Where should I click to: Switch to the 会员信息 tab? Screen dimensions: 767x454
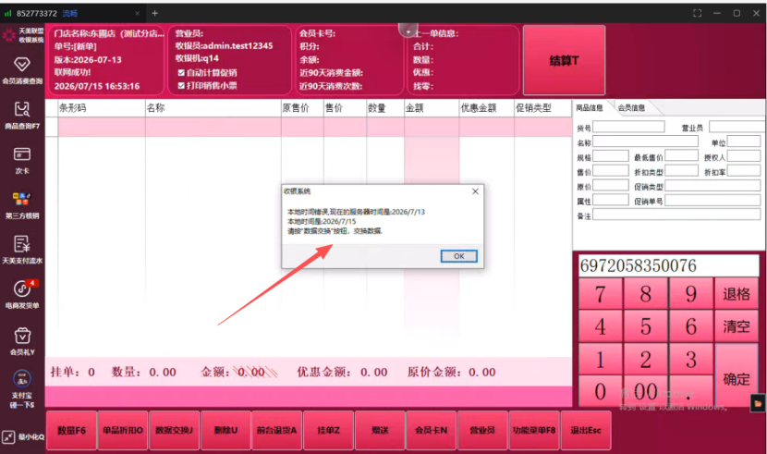631,107
